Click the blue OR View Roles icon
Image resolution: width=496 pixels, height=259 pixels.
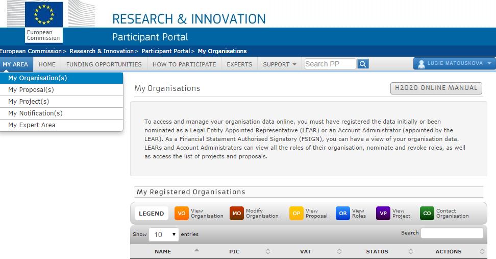343,213
